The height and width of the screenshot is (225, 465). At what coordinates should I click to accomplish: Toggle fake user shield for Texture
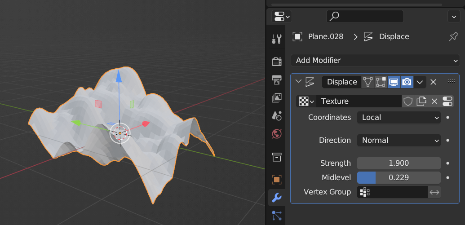(408, 101)
